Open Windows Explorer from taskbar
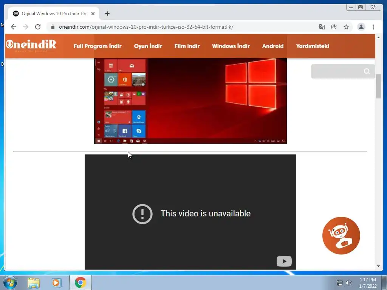 click(x=34, y=283)
